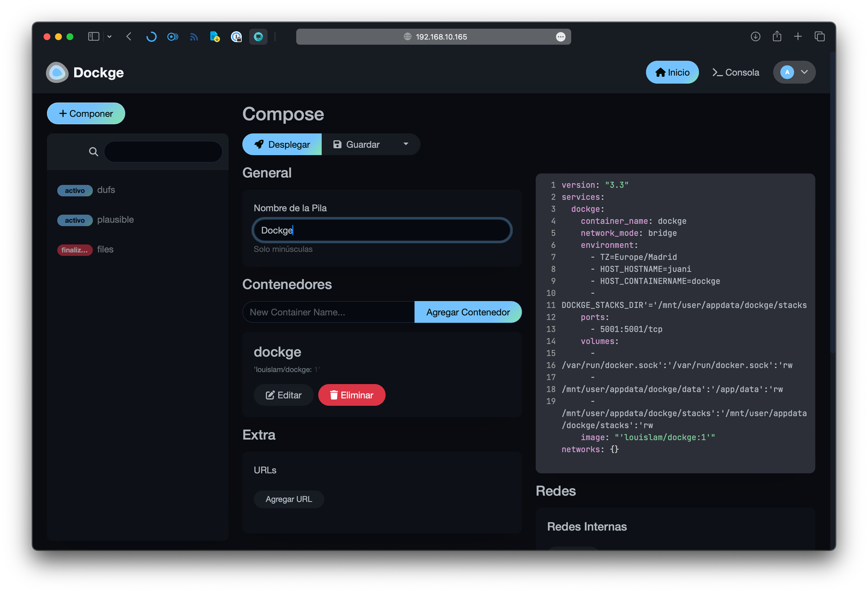
Task: Click container_name: dockge line in editor
Action: click(x=633, y=221)
